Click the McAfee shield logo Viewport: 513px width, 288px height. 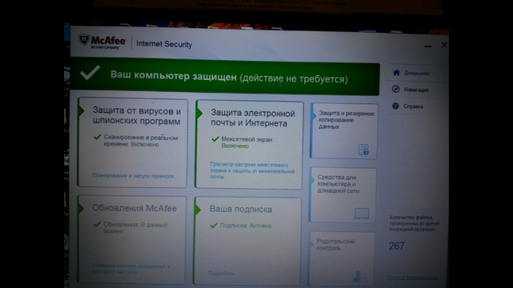tap(83, 40)
